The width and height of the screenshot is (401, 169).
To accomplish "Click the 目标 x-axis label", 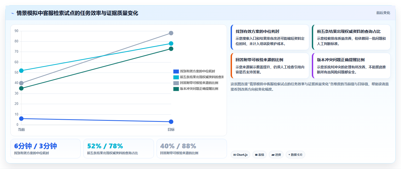I will click(x=171, y=130).
